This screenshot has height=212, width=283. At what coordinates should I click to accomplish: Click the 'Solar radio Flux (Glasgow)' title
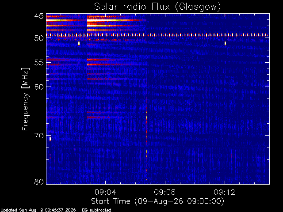point(157,7)
